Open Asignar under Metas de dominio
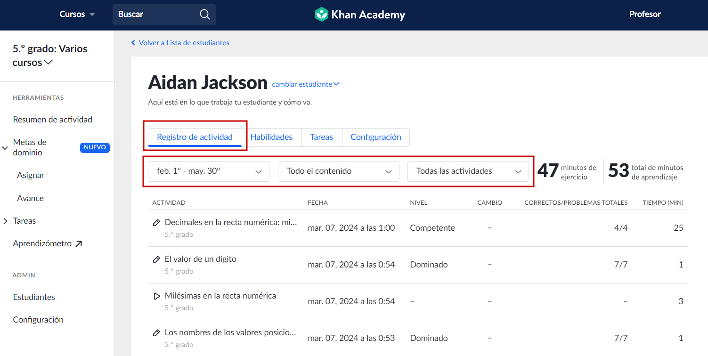708x356 pixels. click(x=31, y=175)
